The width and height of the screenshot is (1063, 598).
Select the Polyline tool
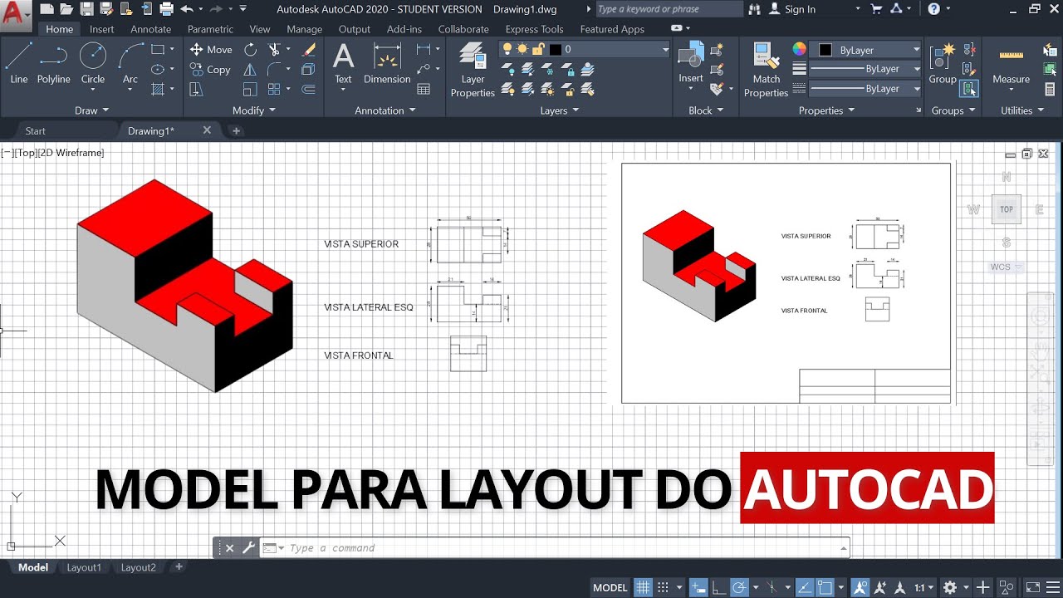tap(53, 63)
